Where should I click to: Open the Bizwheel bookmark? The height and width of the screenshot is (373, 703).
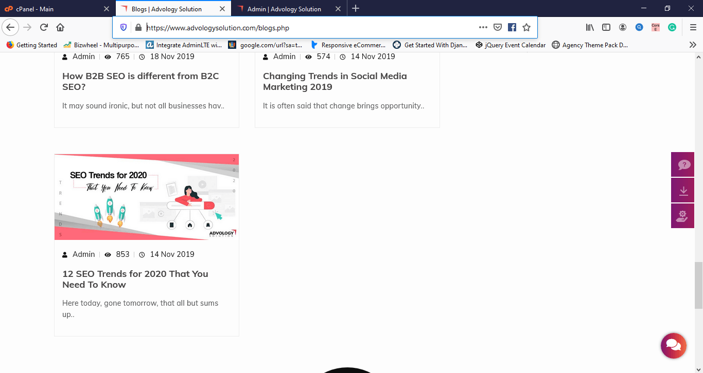click(101, 45)
